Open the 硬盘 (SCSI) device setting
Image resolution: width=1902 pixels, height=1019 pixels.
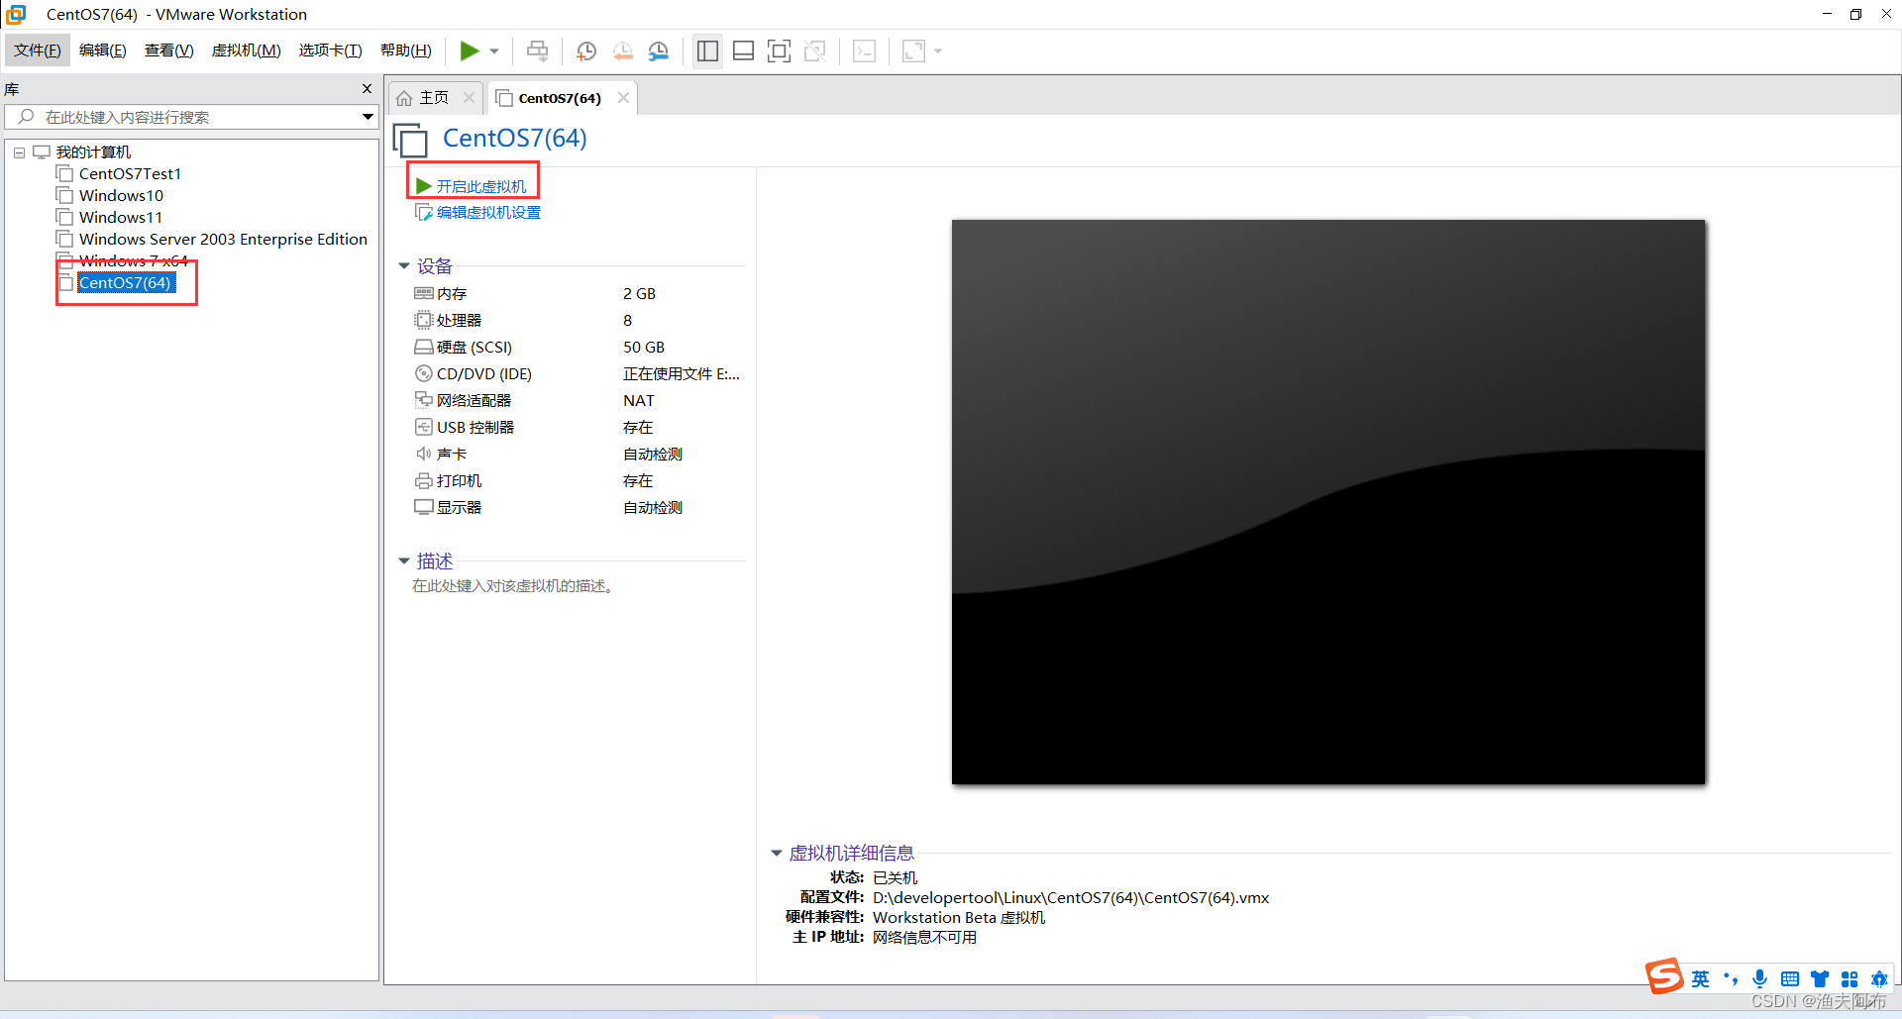click(474, 348)
